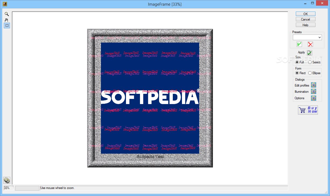This screenshot has width=330, height=196.
Task: Select the hand pan tool
Action: pyautogui.click(x=7, y=20)
